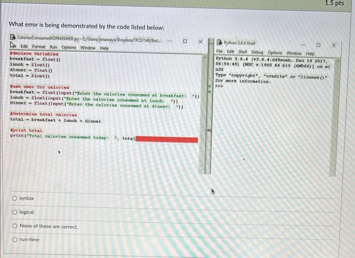Click the 'total = breakfast + lunch + dinner' line
The image size is (355, 258).
[55, 120]
